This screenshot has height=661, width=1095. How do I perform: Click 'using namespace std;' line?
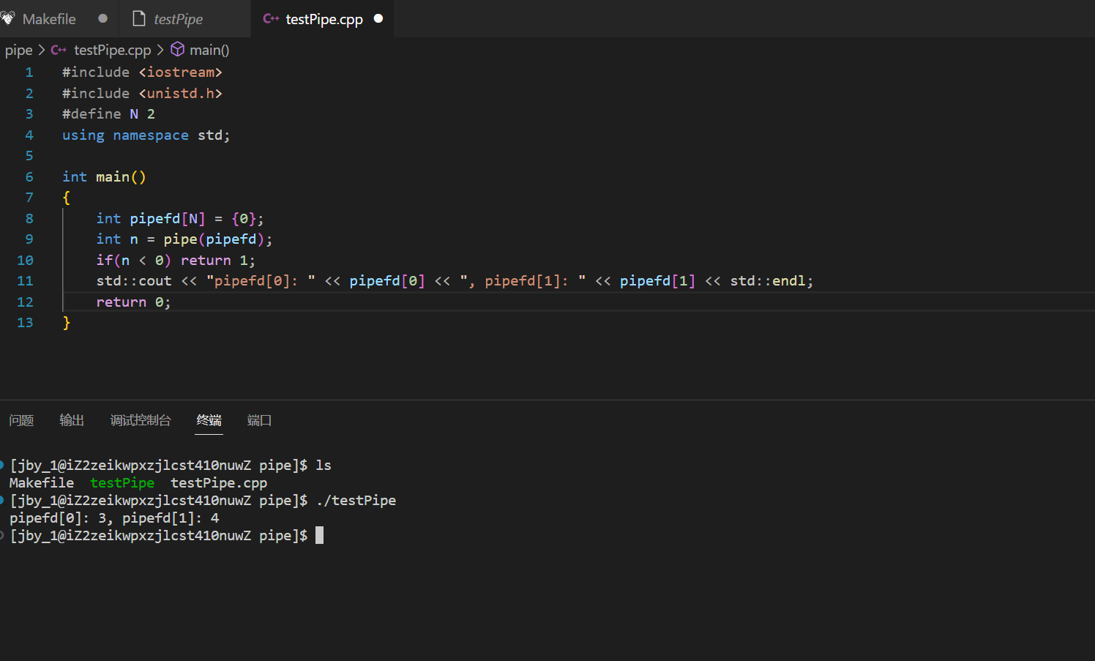tap(146, 135)
